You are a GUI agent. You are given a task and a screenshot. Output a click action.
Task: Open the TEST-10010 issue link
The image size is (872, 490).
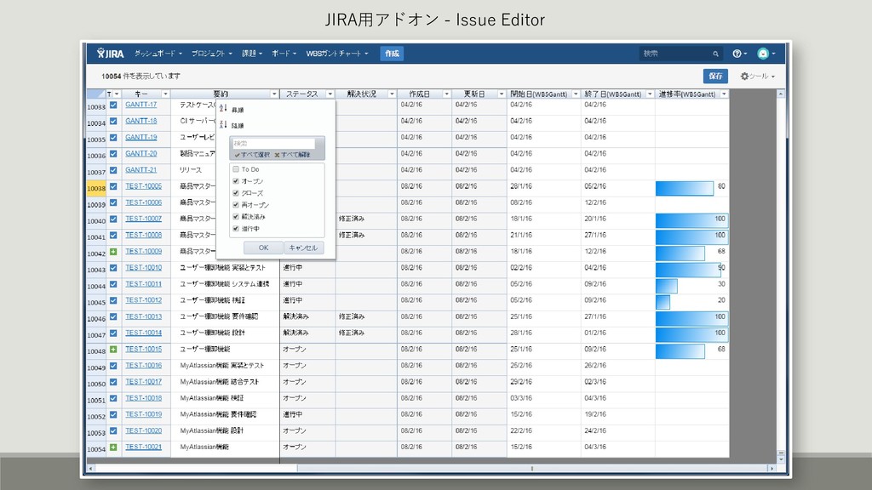coord(143,268)
